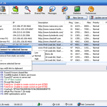Select server row 213.251.133.129:6567
107x107 pixels.
[x=53, y=29]
